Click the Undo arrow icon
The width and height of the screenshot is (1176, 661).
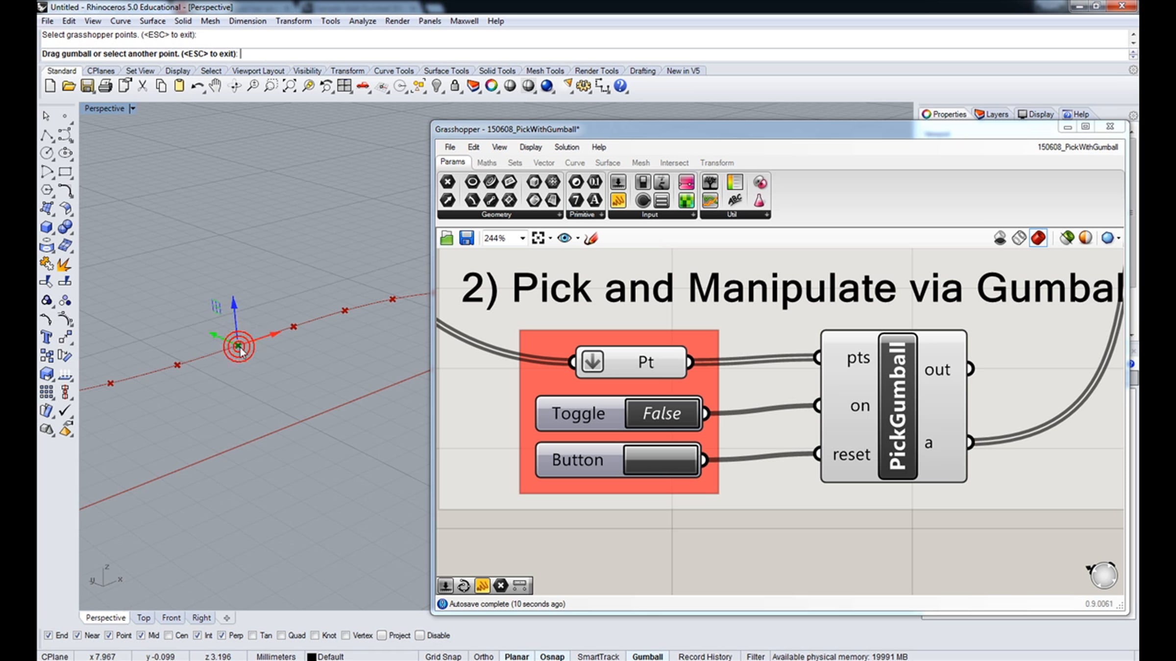[197, 86]
